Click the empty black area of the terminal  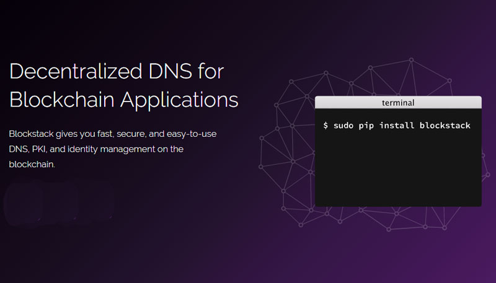(398, 170)
